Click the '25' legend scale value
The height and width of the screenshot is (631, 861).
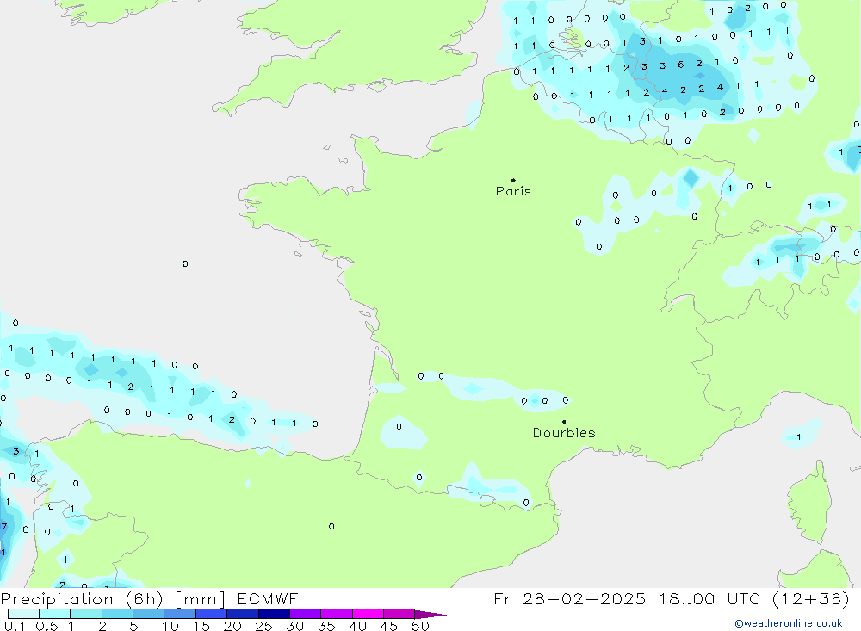[264, 626]
